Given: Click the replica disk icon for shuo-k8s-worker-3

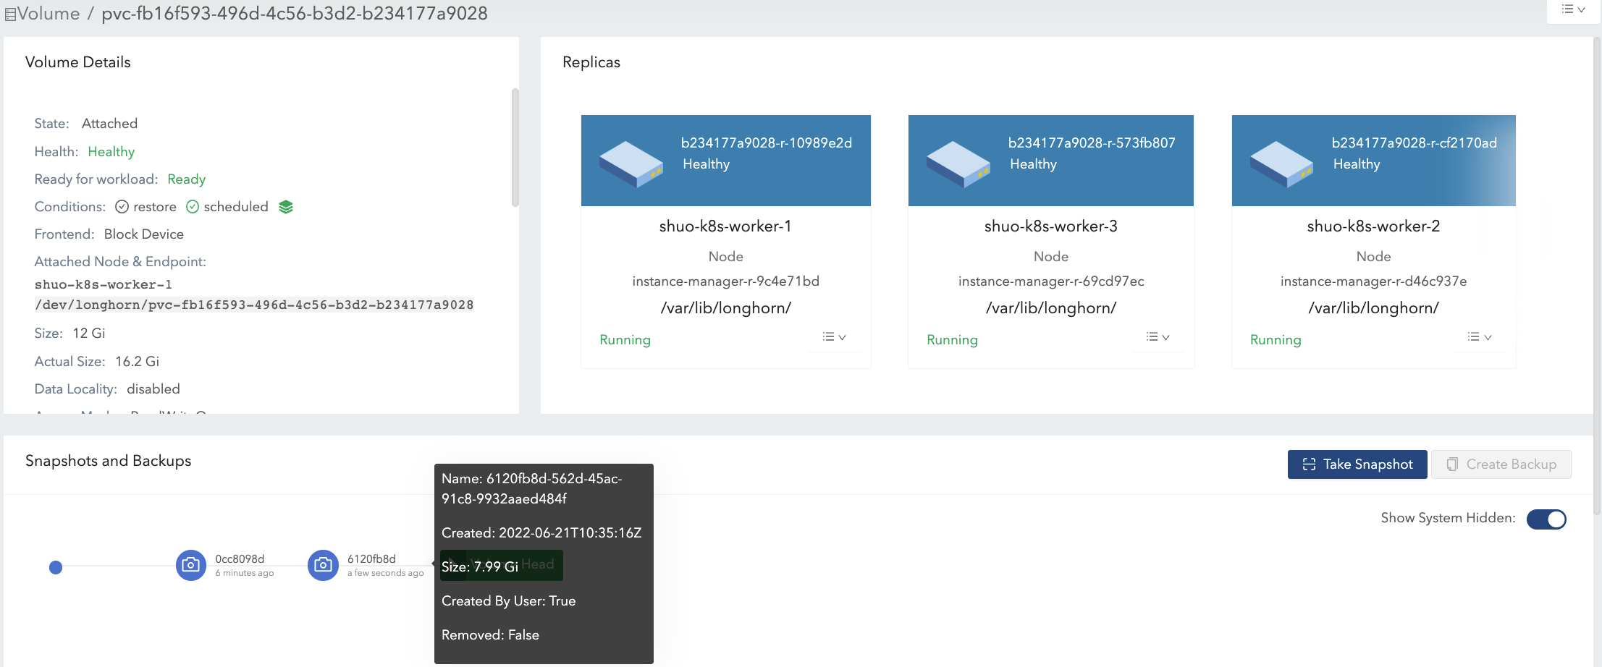Looking at the screenshot, I should tap(958, 163).
